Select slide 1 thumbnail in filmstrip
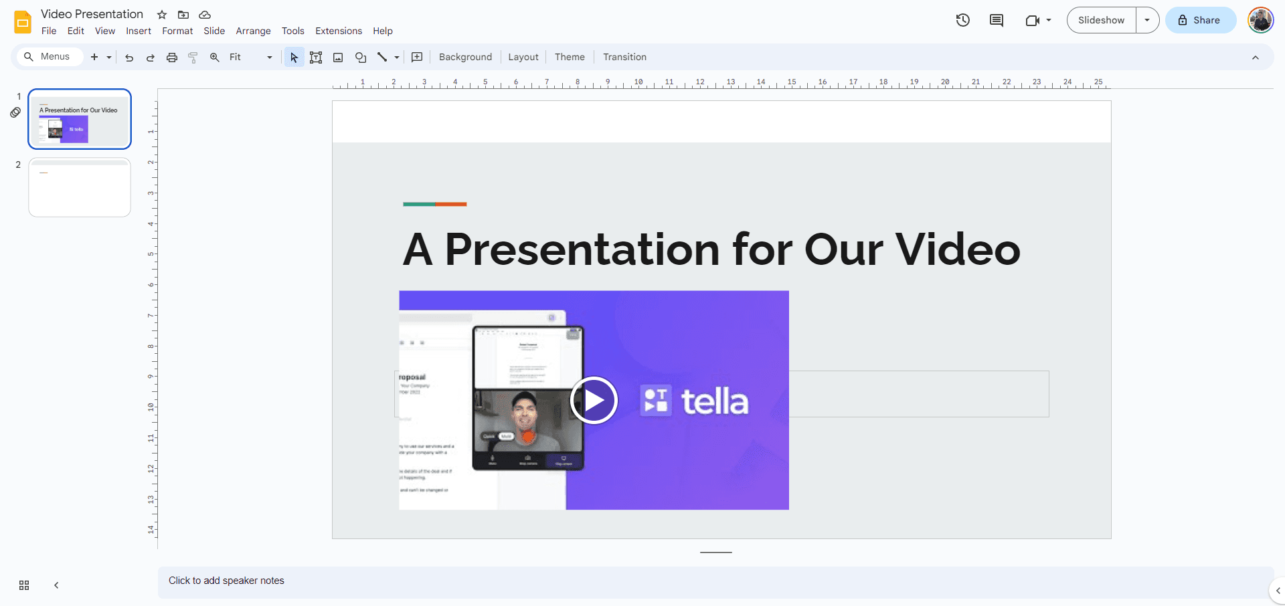Viewport: 1285px width, 606px height. coord(80,119)
